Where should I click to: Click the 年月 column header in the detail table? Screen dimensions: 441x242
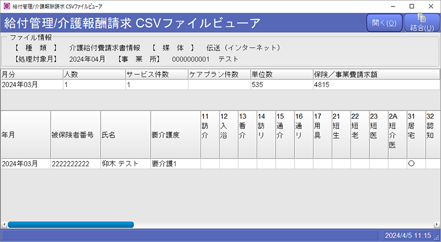pyautogui.click(x=26, y=135)
